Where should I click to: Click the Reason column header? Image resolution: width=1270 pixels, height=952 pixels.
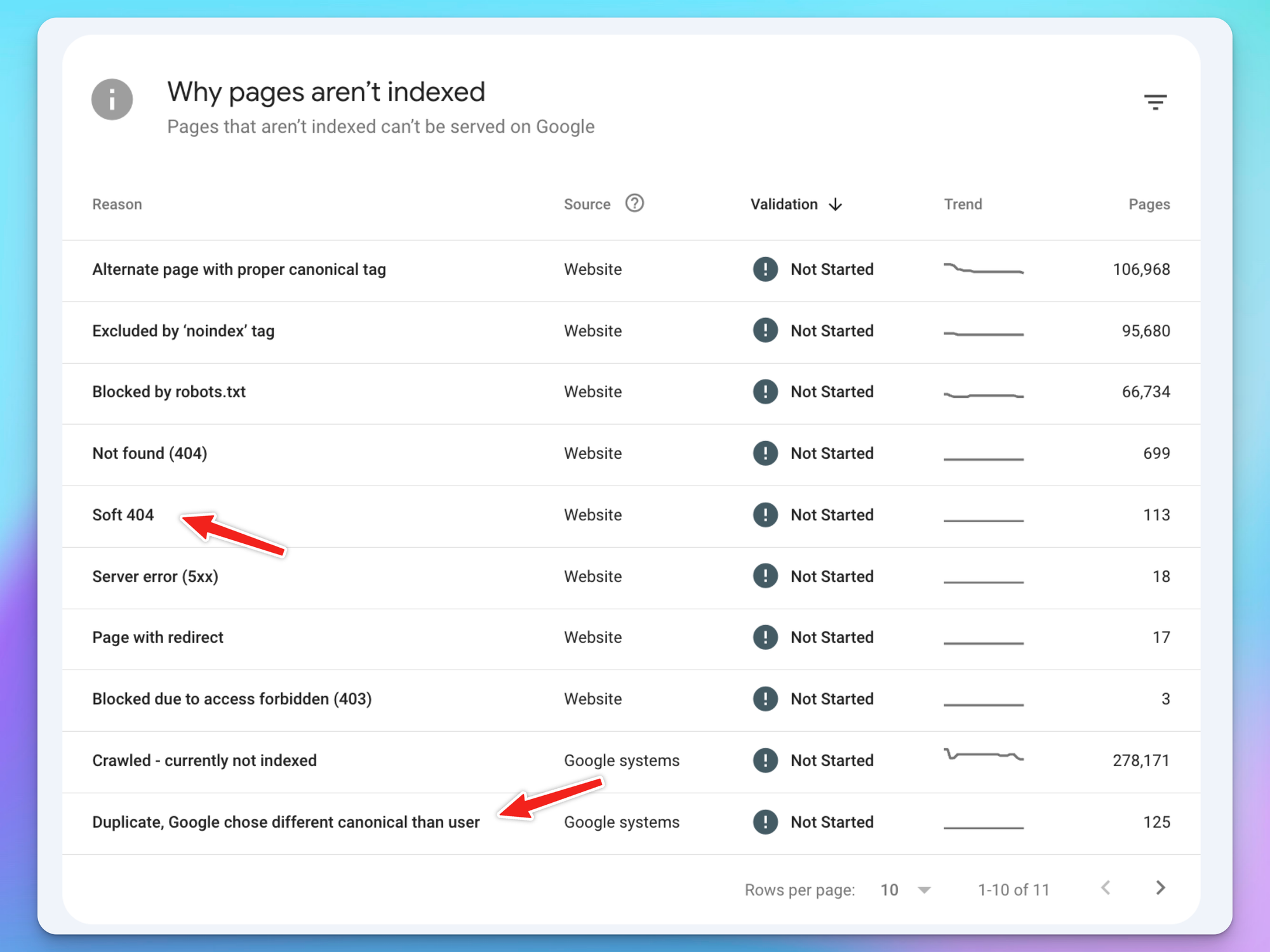click(117, 204)
